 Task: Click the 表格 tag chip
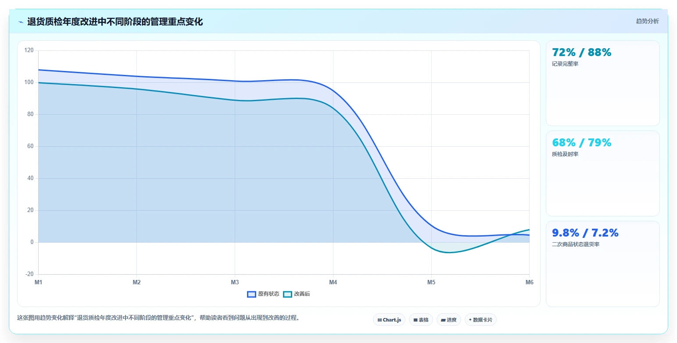pyautogui.click(x=421, y=320)
